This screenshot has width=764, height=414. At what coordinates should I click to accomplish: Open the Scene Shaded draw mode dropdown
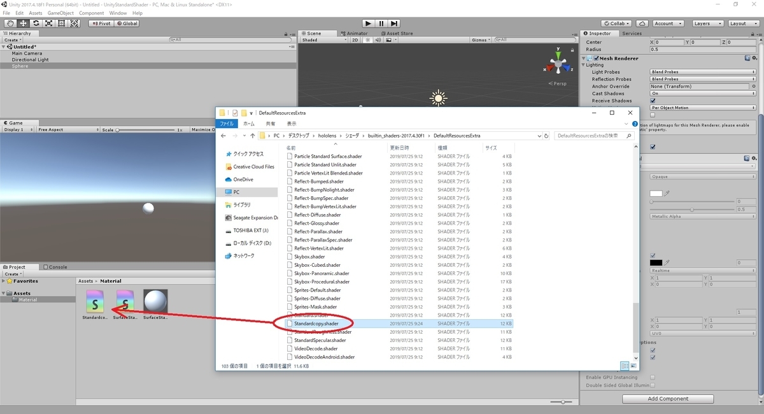click(x=324, y=39)
